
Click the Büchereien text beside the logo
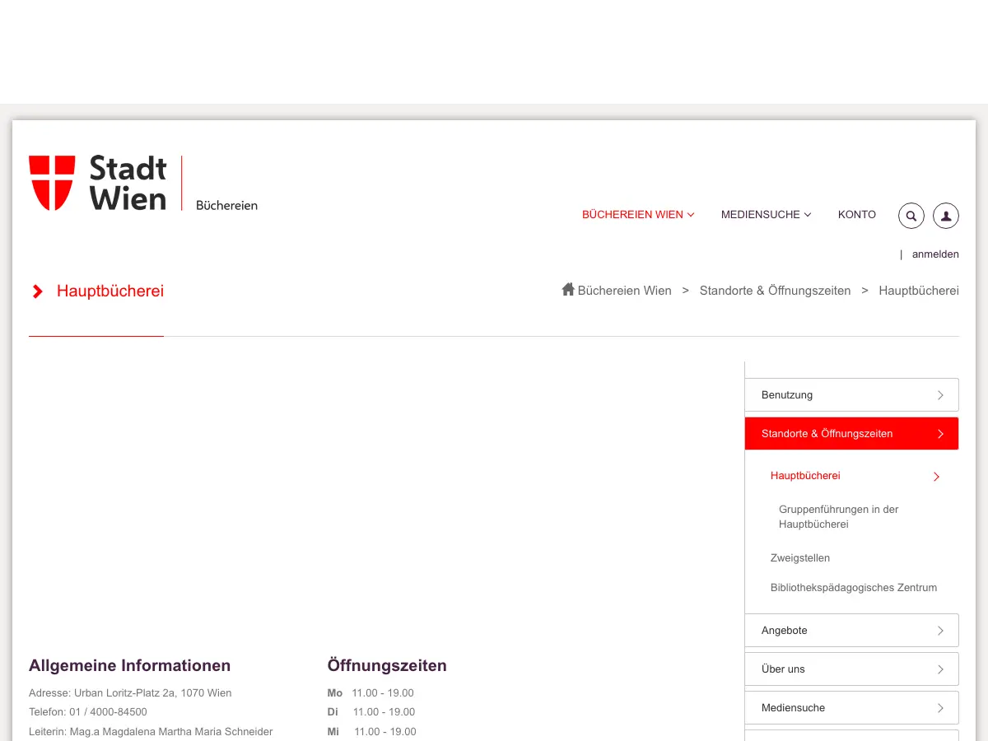pyautogui.click(x=226, y=205)
